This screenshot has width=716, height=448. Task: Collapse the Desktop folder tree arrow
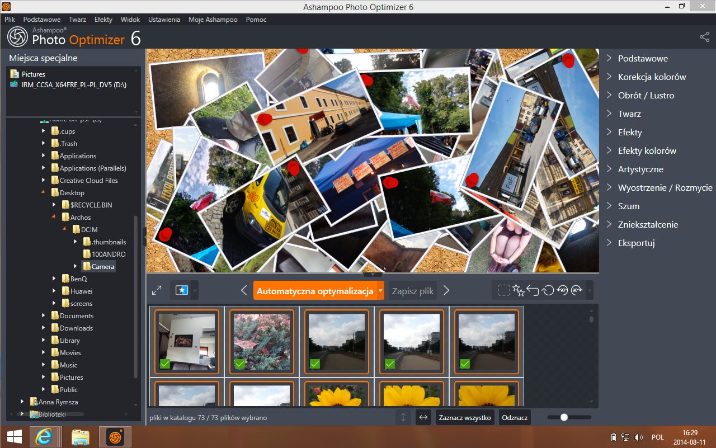44,193
